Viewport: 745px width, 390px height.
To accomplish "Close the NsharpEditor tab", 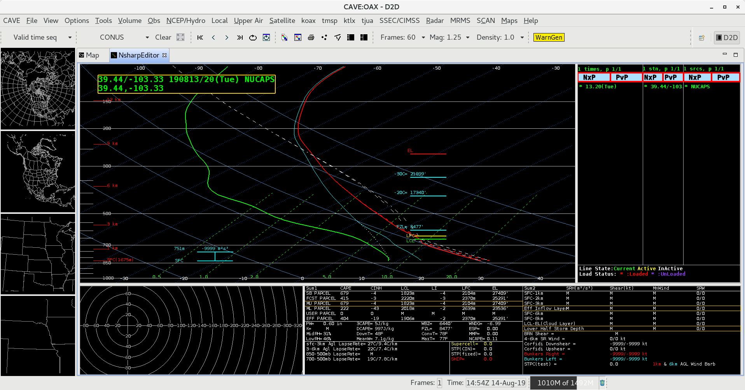I will pos(164,55).
